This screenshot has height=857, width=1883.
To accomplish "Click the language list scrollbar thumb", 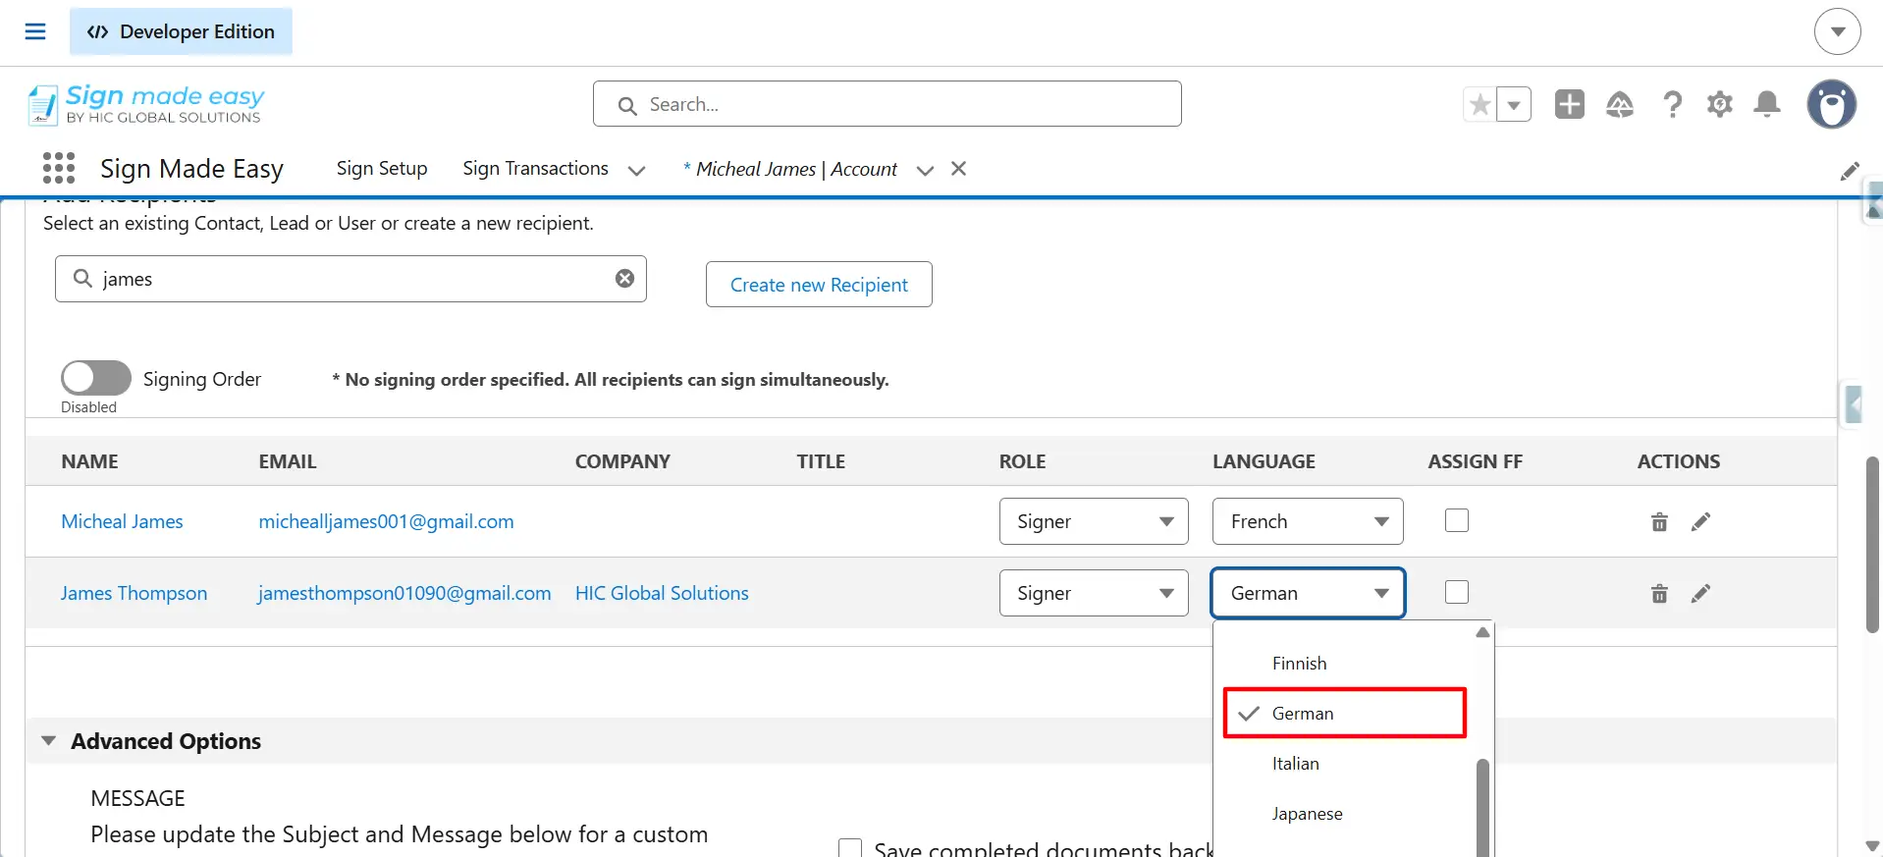I will 1482,807.
